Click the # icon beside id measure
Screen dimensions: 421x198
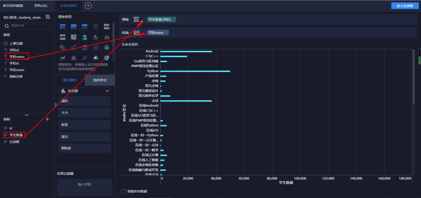(6, 128)
